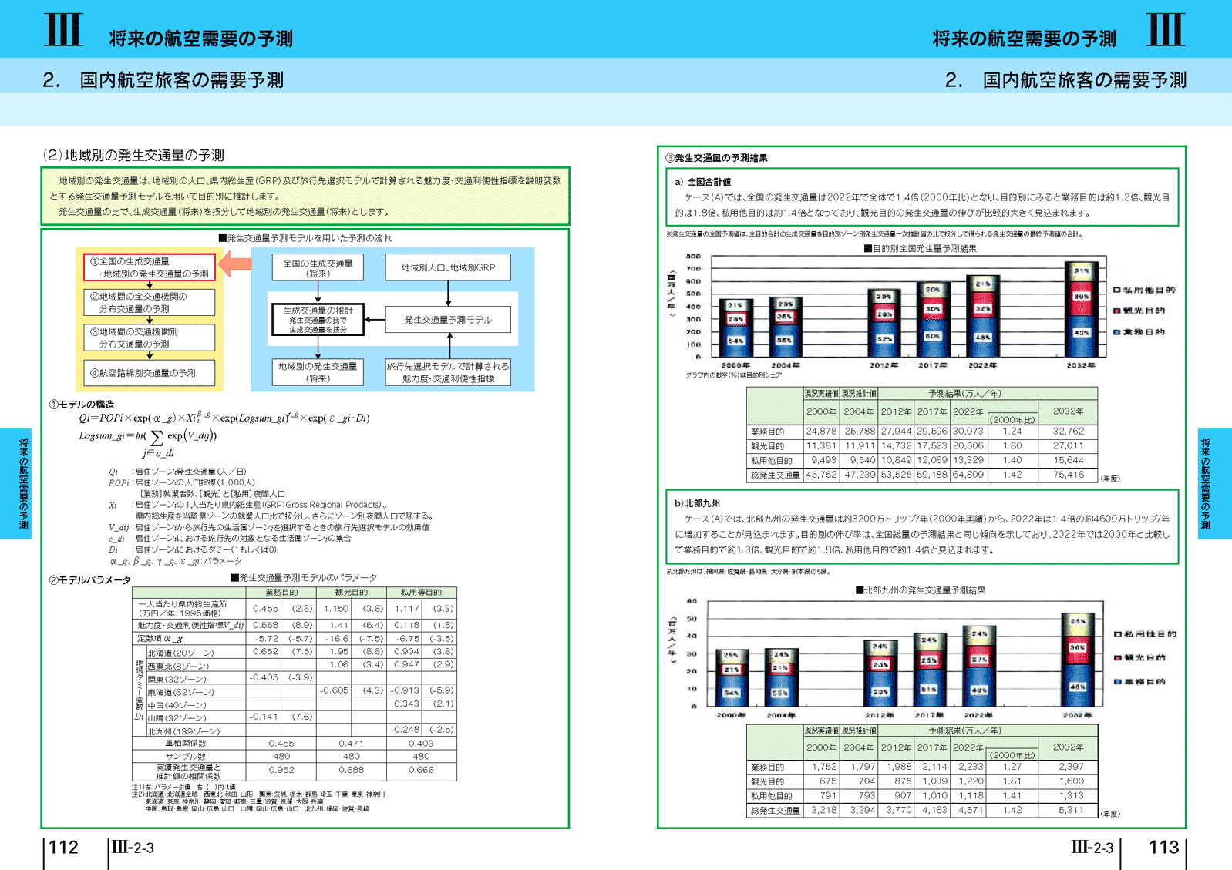Click page number 112
The height and width of the screenshot is (870, 1232).
click(x=63, y=848)
